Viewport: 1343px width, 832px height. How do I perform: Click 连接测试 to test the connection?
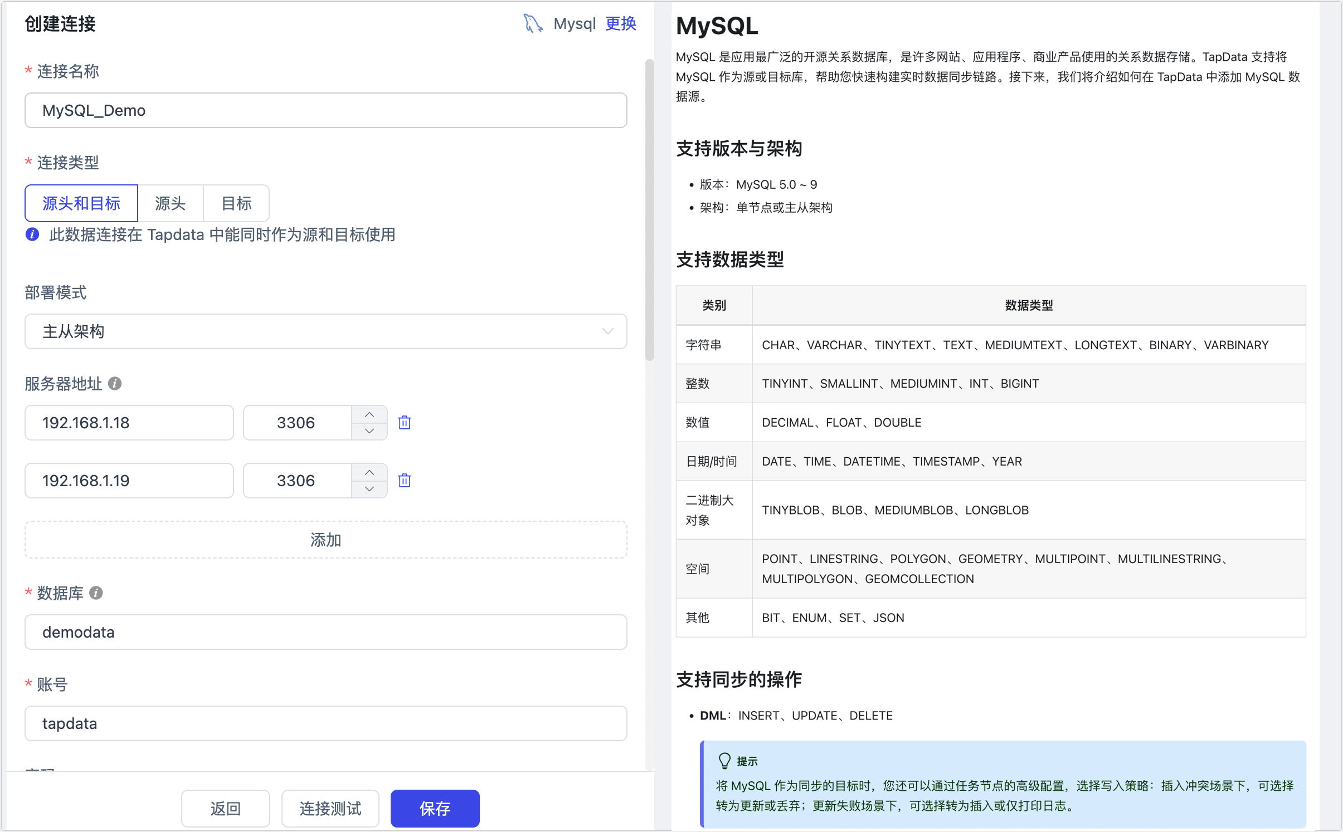[329, 808]
